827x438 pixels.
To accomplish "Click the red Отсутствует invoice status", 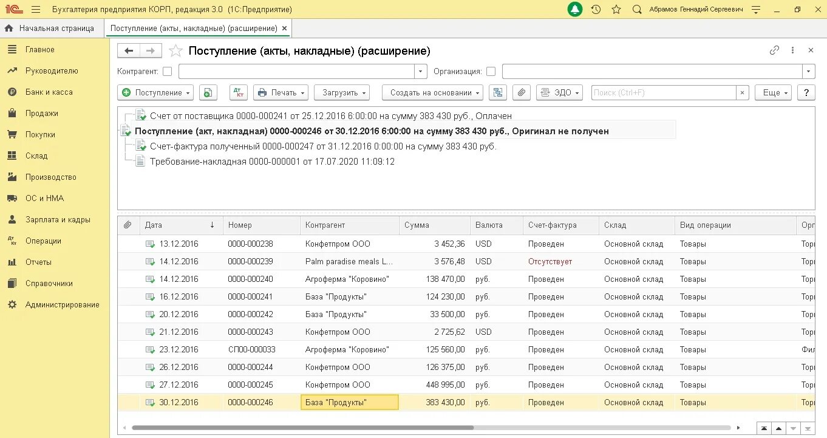I will [550, 261].
